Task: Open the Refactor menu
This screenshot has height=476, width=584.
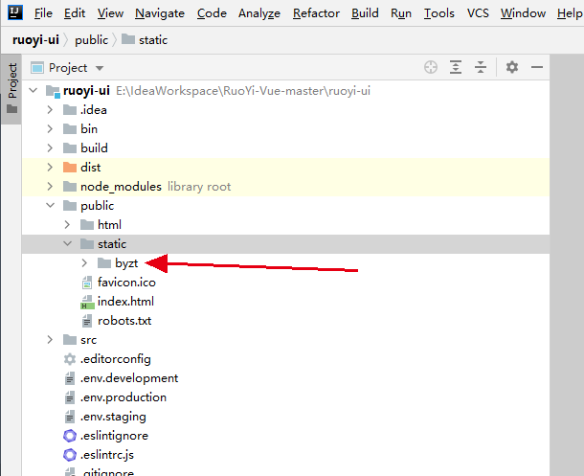Action: click(x=316, y=13)
